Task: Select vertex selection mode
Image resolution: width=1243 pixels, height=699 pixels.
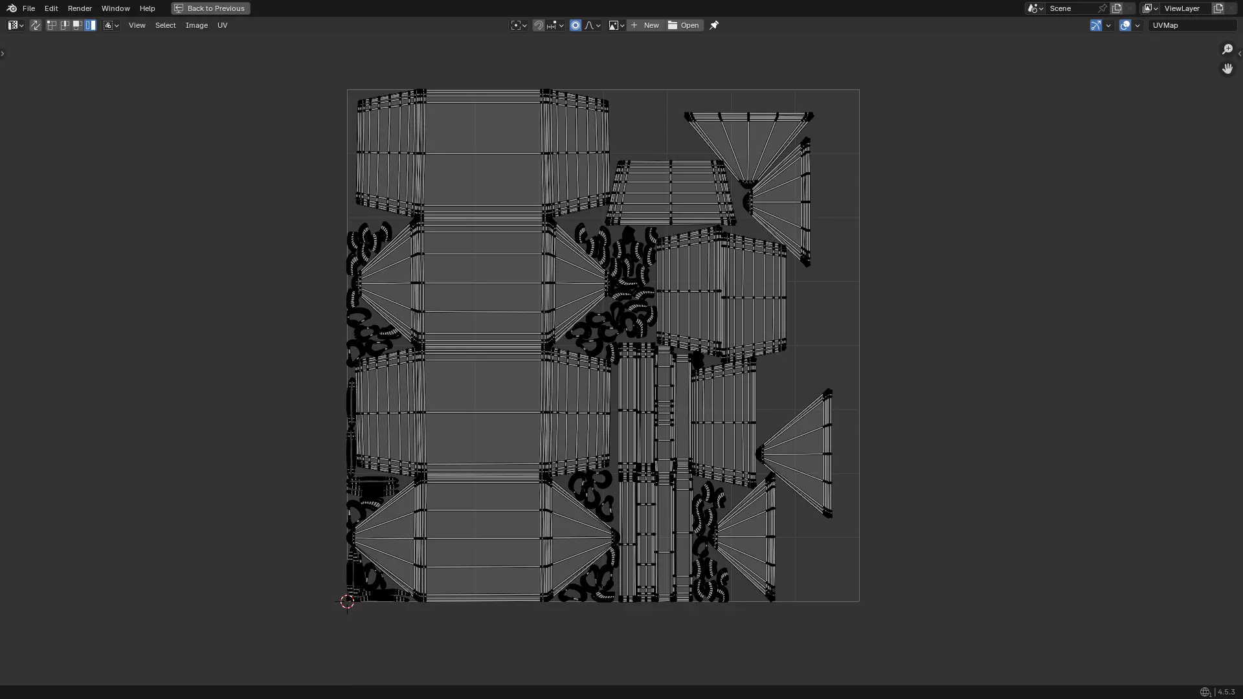Action: click(52, 25)
